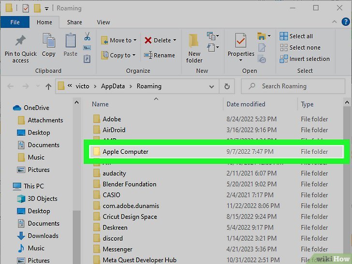This screenshot has height=264, width=352.
Task: Click the file list scrollbar up arrow
Action: [x=347, y=103]
